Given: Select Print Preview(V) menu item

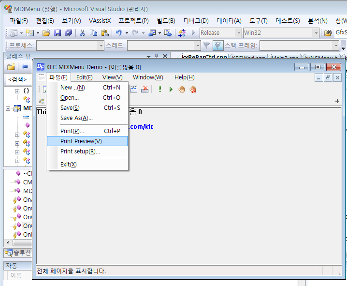Looking at the screenshot, I should [87, 141].
